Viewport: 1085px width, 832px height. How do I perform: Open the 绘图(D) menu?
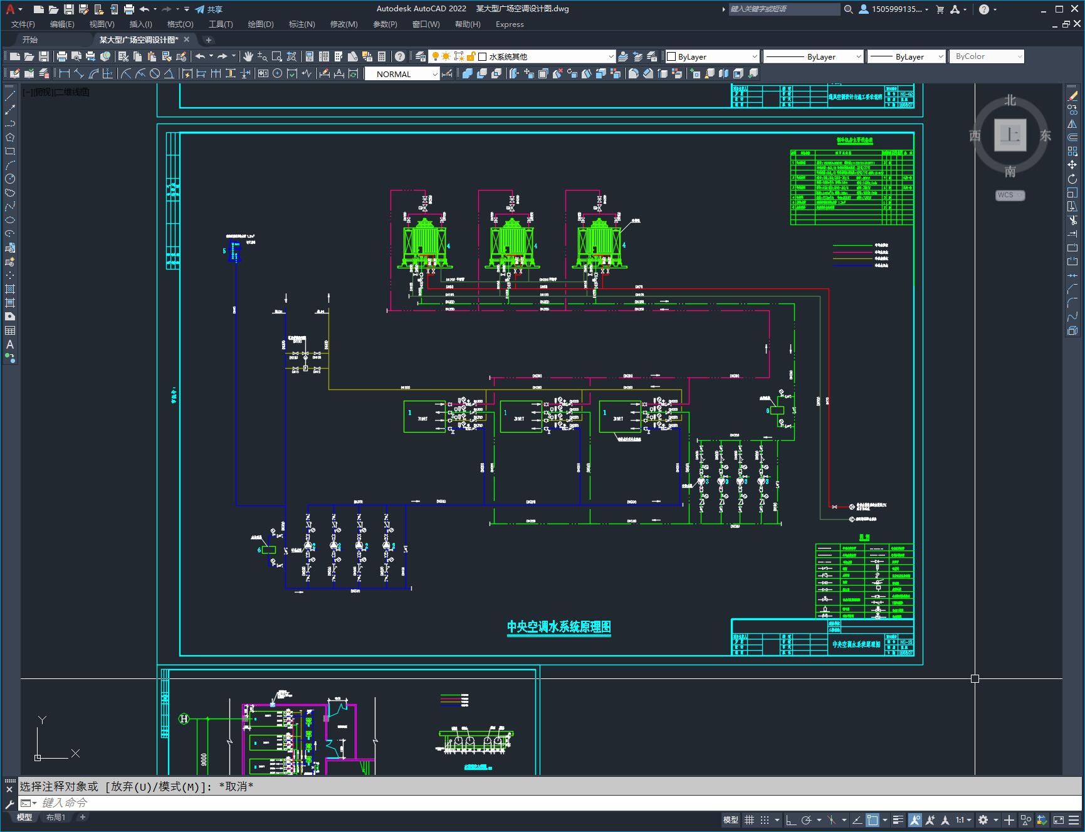pyautogui.click(x=260, y=24)
